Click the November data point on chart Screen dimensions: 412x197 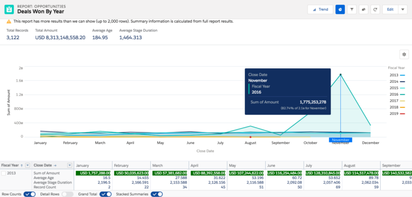point(340,75)
